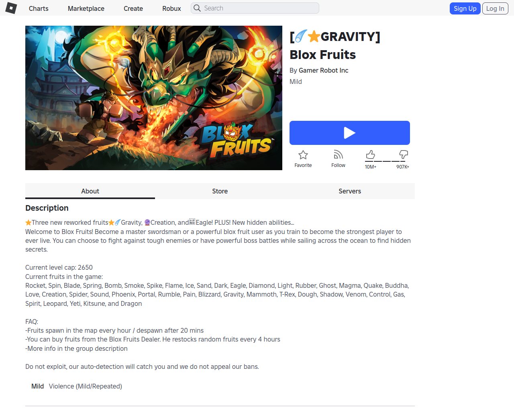Open the Charts page

pyautogui.click(x=39, y=8)
